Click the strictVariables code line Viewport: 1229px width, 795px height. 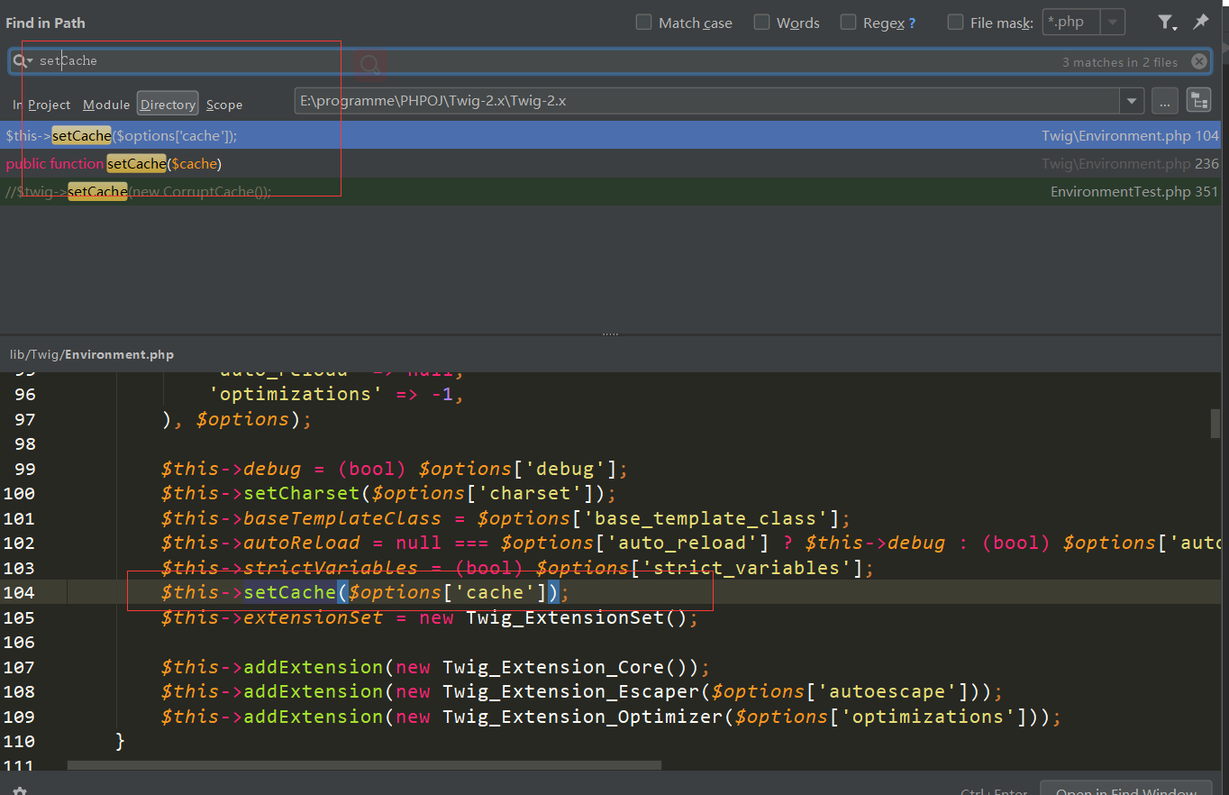tap(518, 568)
